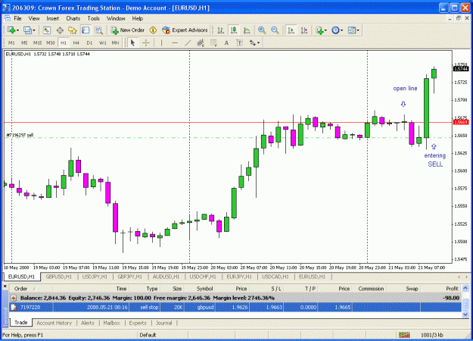Open the View menu
473x341 pixels.
click(x=34, y=18)
